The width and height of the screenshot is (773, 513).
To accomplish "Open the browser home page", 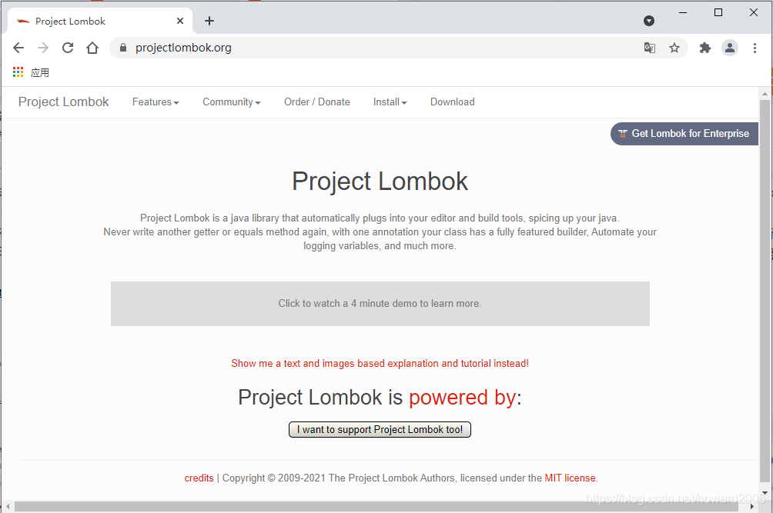I will [x=92, y=48].
